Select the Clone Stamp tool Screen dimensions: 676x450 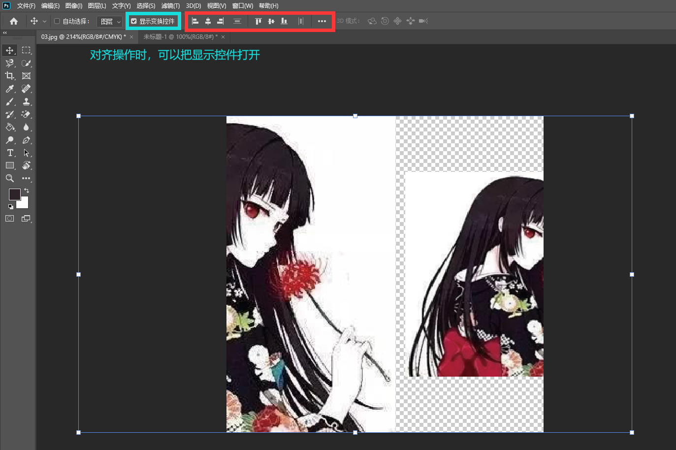(x=26, y=101)
